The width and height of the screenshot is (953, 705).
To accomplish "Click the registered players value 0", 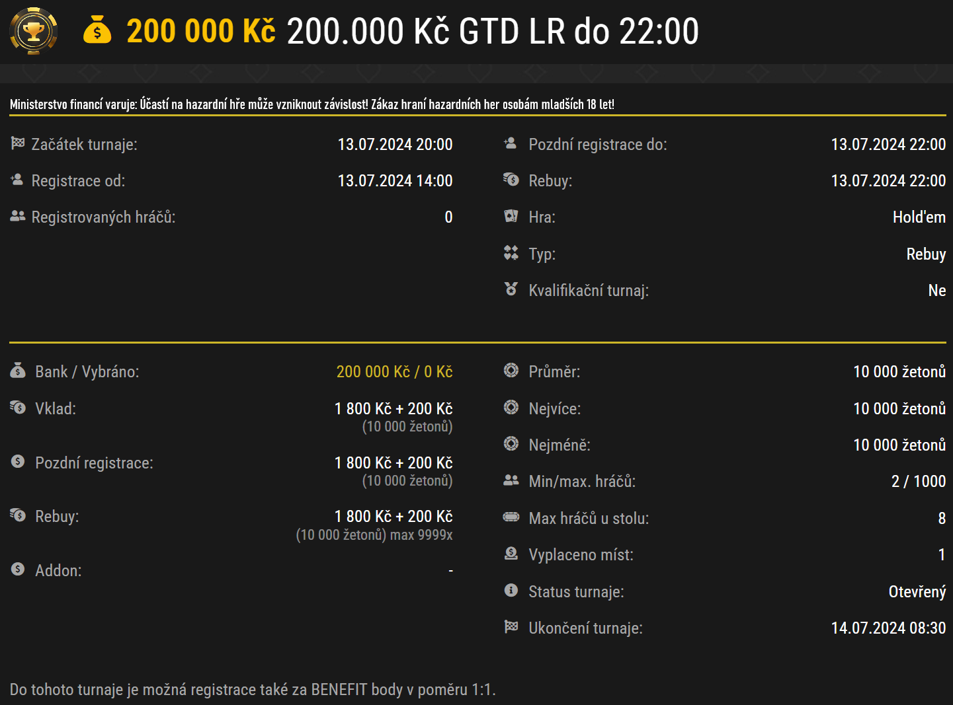I will click(448, 217).
